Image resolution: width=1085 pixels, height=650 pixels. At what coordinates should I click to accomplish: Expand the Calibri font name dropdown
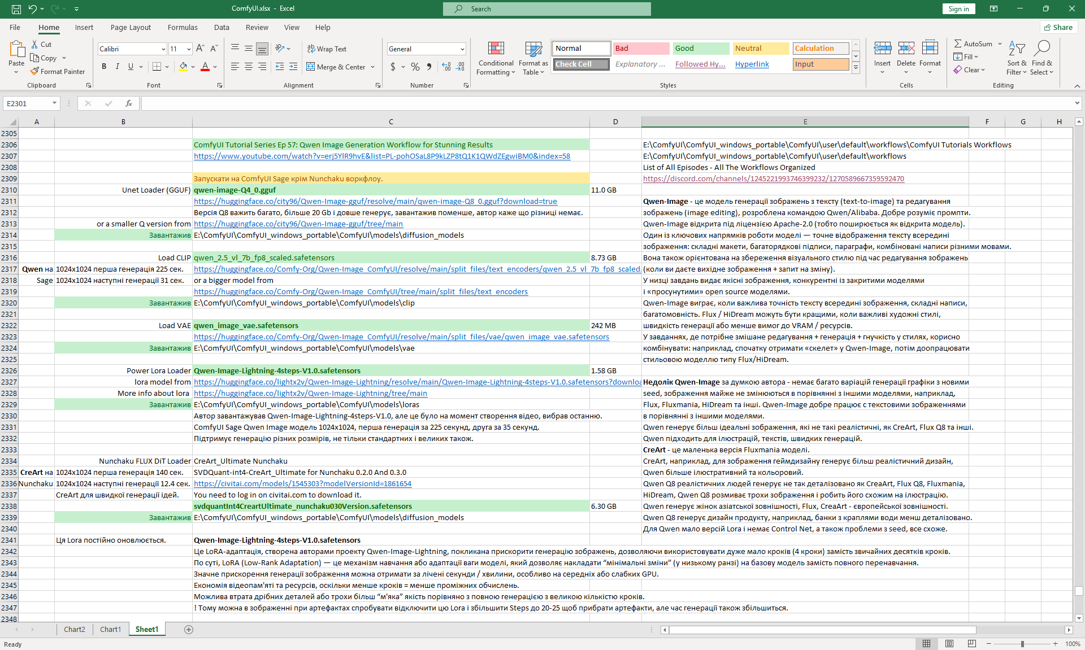click(163, 49)
